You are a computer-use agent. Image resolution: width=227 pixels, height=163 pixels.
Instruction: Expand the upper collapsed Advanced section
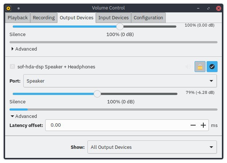click(24, 49)
